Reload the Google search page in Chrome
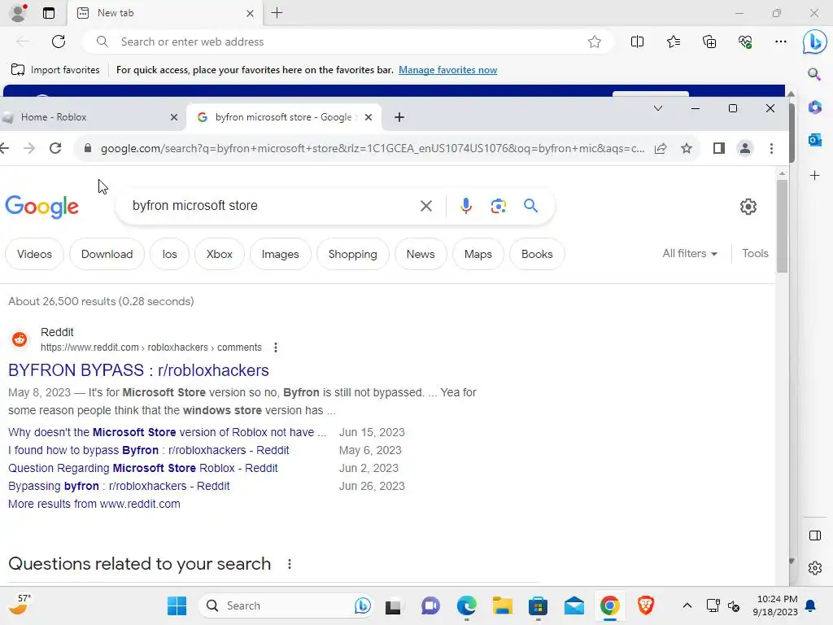833x625 pixels. tap(55, 148)
